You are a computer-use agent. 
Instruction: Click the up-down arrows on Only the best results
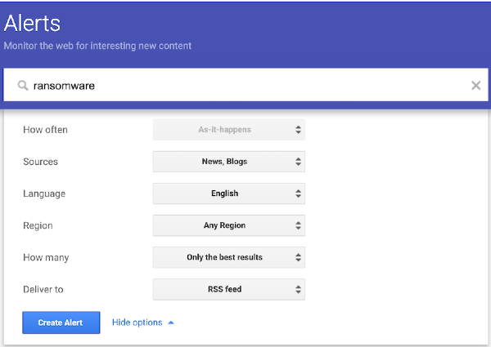click(298, 257)
